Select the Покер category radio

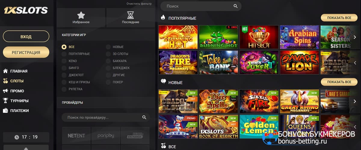tap(108, 82)
